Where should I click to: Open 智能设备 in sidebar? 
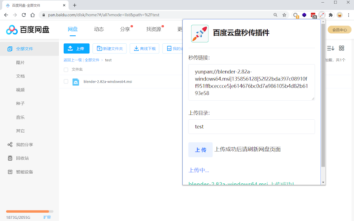[x=24, y=172]
